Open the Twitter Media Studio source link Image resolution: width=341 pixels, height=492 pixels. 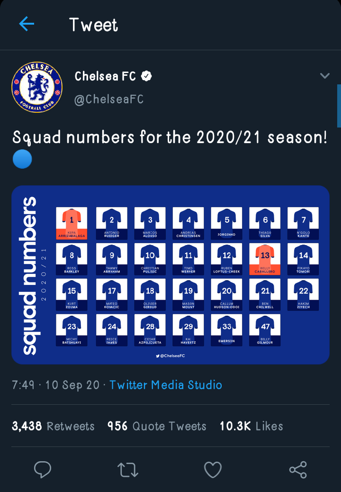(166, 385)
